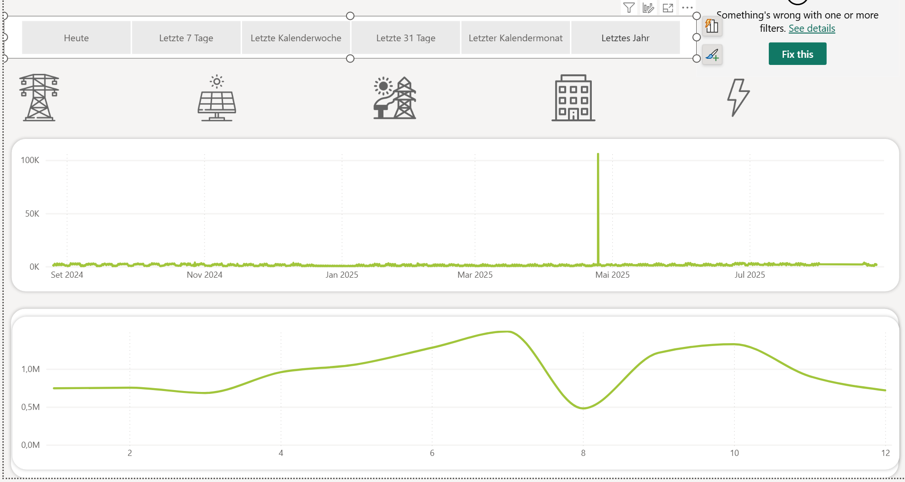Click the chart type icon with lightning bolt
The image size is (905, 482).
[x=712, y=26]
